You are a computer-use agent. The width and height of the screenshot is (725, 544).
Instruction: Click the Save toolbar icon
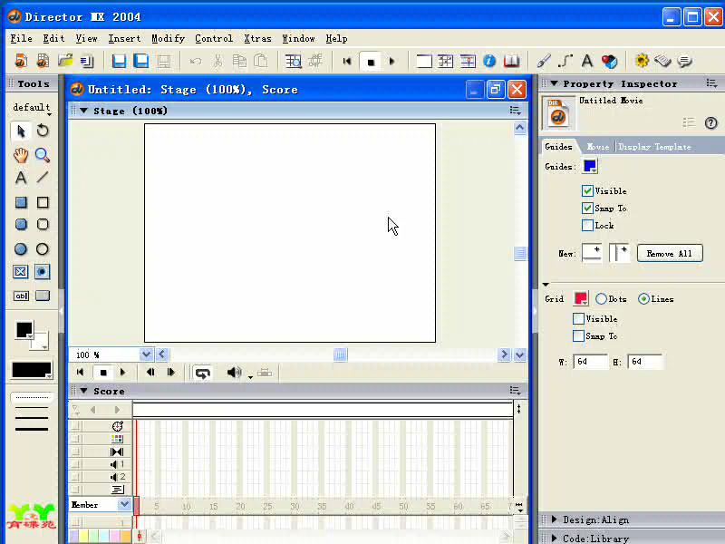[119, 61]
